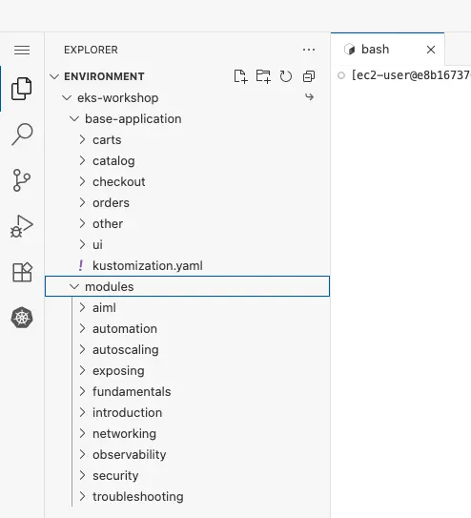
Task: Open the hamburger application menu
Action: coord(22,50)
